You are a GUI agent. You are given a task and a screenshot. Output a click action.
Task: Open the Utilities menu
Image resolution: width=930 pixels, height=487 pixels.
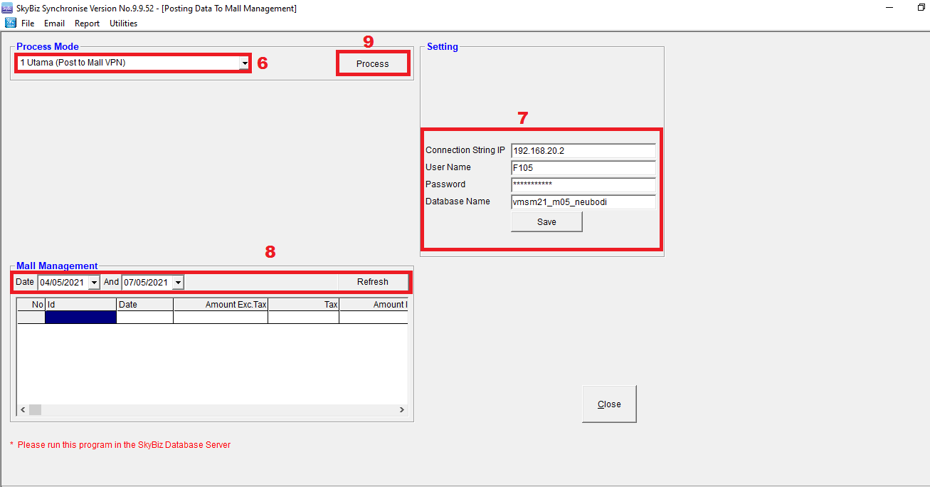pos(123,23)
